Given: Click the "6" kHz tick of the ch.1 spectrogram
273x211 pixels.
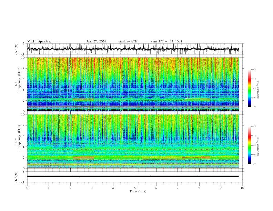Looking at the screenshot, I should 24,79.
